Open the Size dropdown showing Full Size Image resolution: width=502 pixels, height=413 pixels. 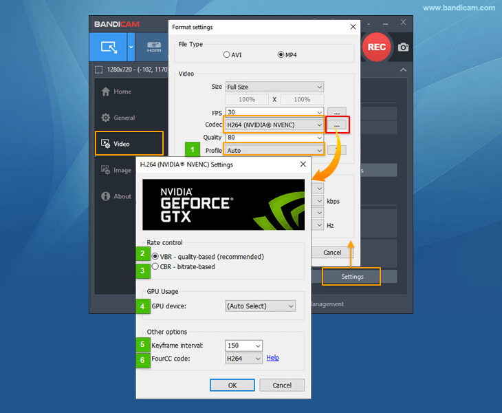pyautogui.click(x=274, y=87)
